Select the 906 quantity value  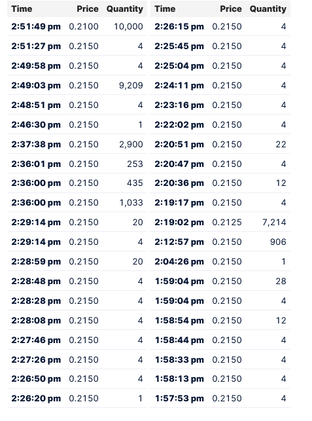click(x=278, y=242)
